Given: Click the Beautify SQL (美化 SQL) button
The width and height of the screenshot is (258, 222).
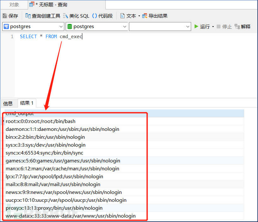Looking at the screenshot, I should pyautogui.click(x=76, y=16).
